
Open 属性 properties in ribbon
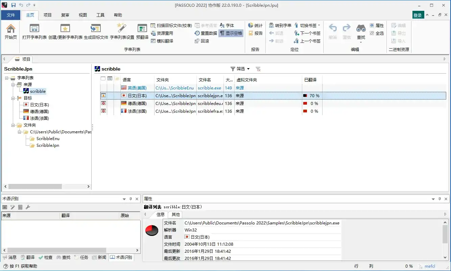coord(377,26)
